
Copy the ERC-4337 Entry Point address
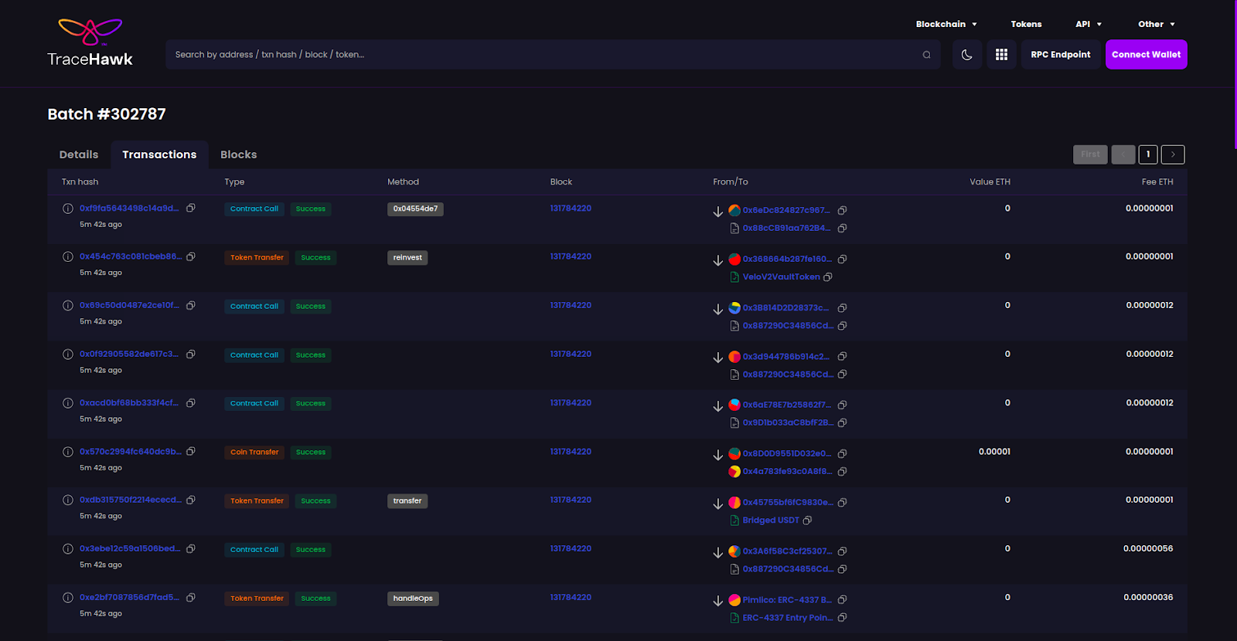point(843,618)
